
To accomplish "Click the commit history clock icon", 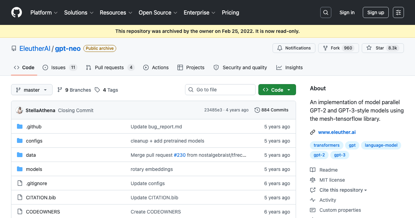I will [257, 110].
